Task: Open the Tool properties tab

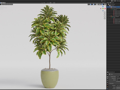Action: [107, 74]
